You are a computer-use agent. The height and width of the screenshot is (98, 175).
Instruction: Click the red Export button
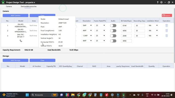tap(167, 16)
